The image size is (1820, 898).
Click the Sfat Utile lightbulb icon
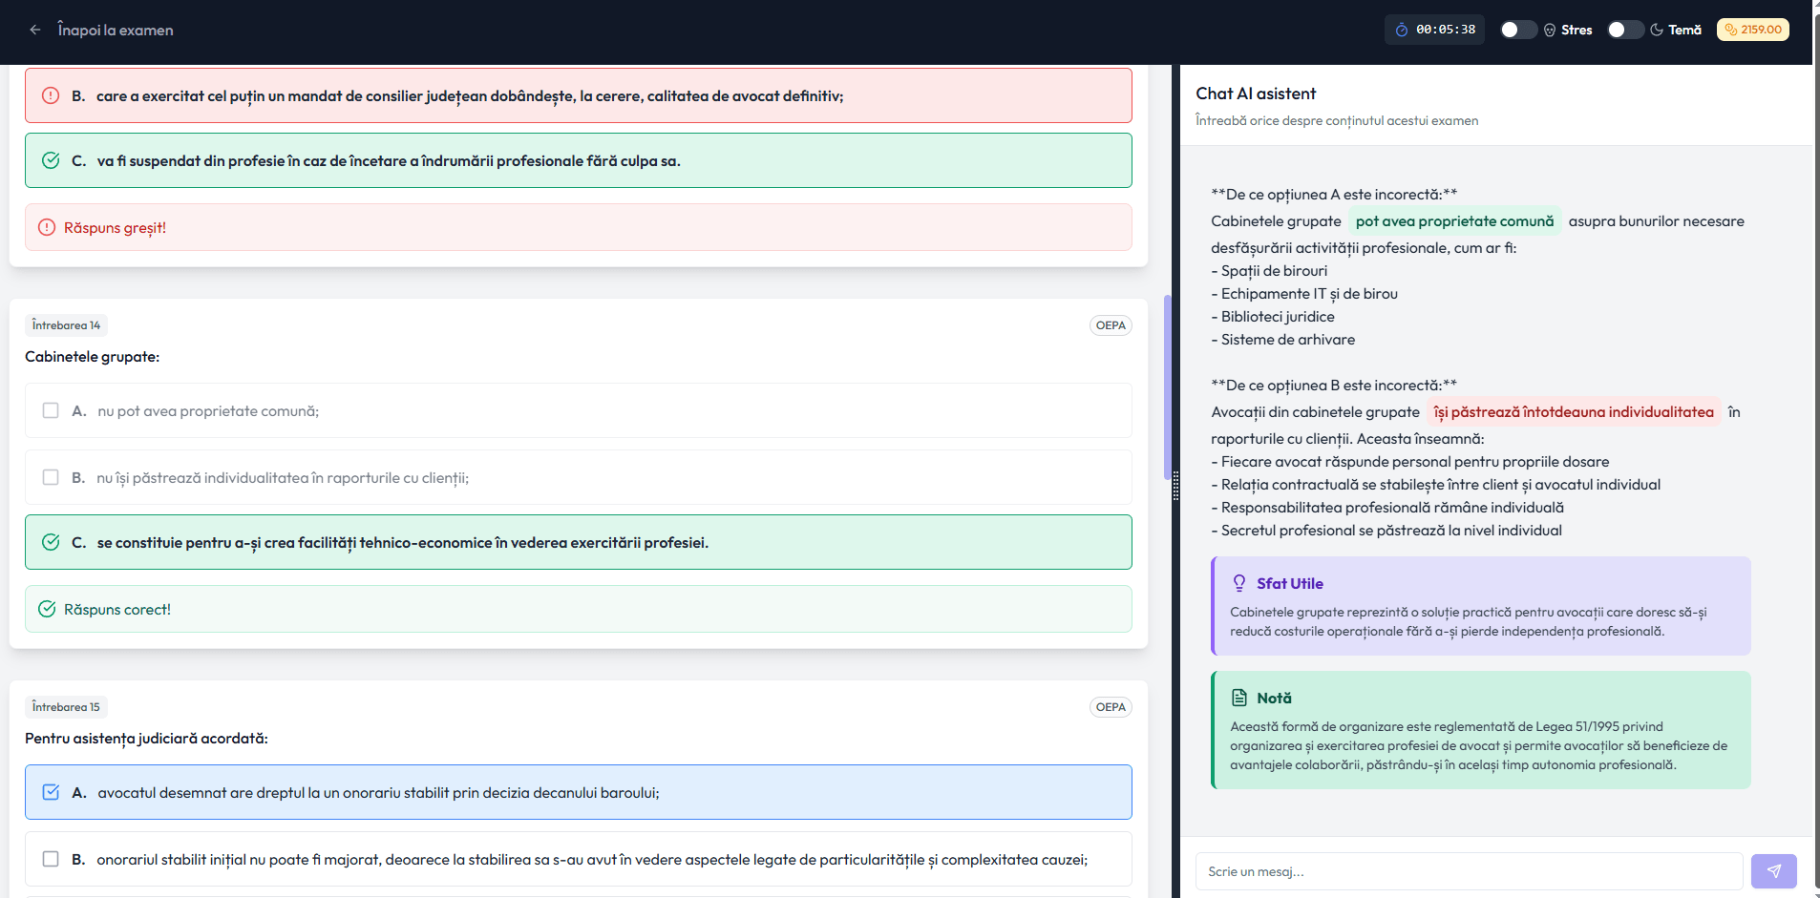1239,583
